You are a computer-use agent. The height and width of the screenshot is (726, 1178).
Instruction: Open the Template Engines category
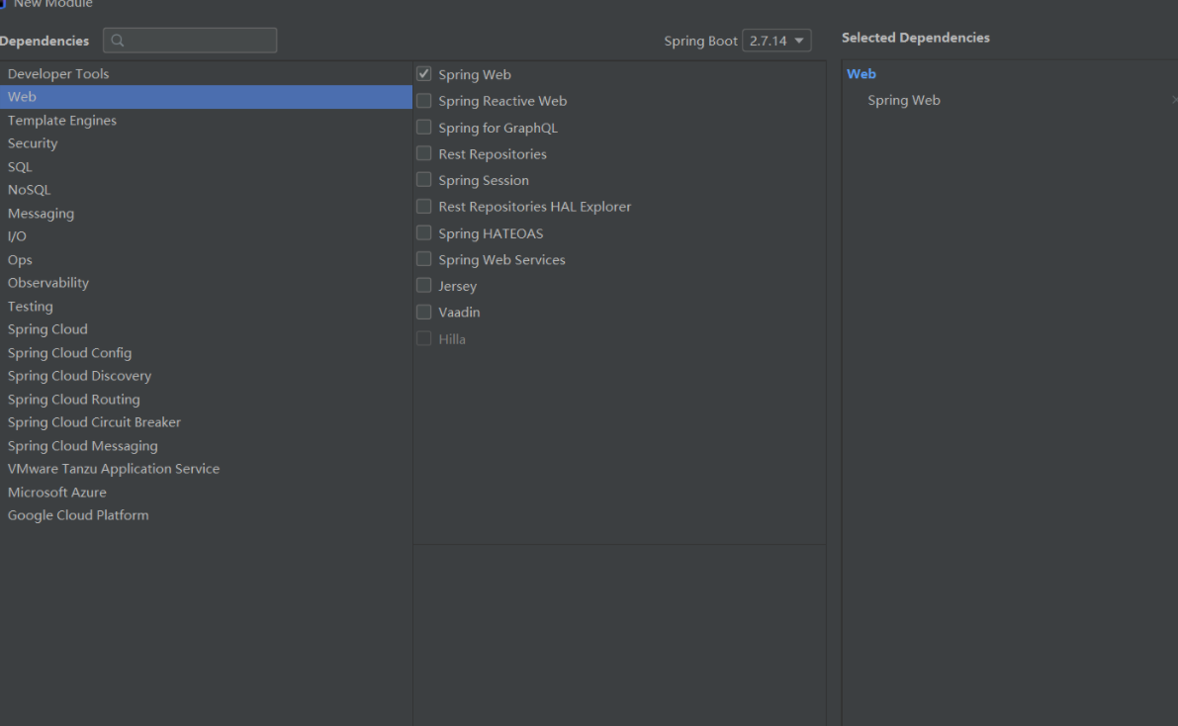tap(62, 121)
